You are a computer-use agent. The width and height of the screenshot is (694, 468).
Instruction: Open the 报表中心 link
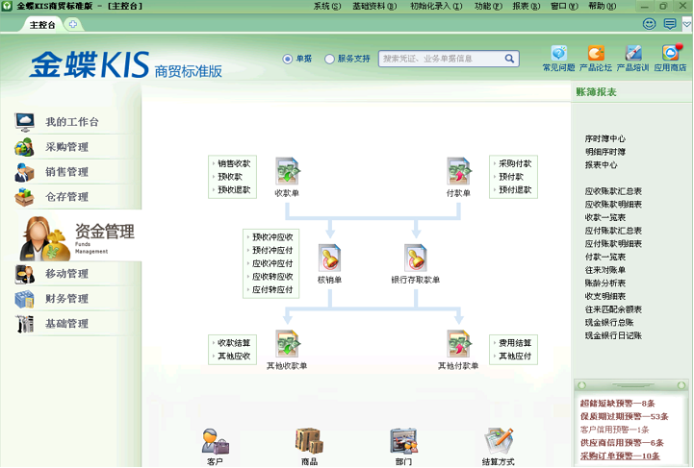(x=601, y=165)
